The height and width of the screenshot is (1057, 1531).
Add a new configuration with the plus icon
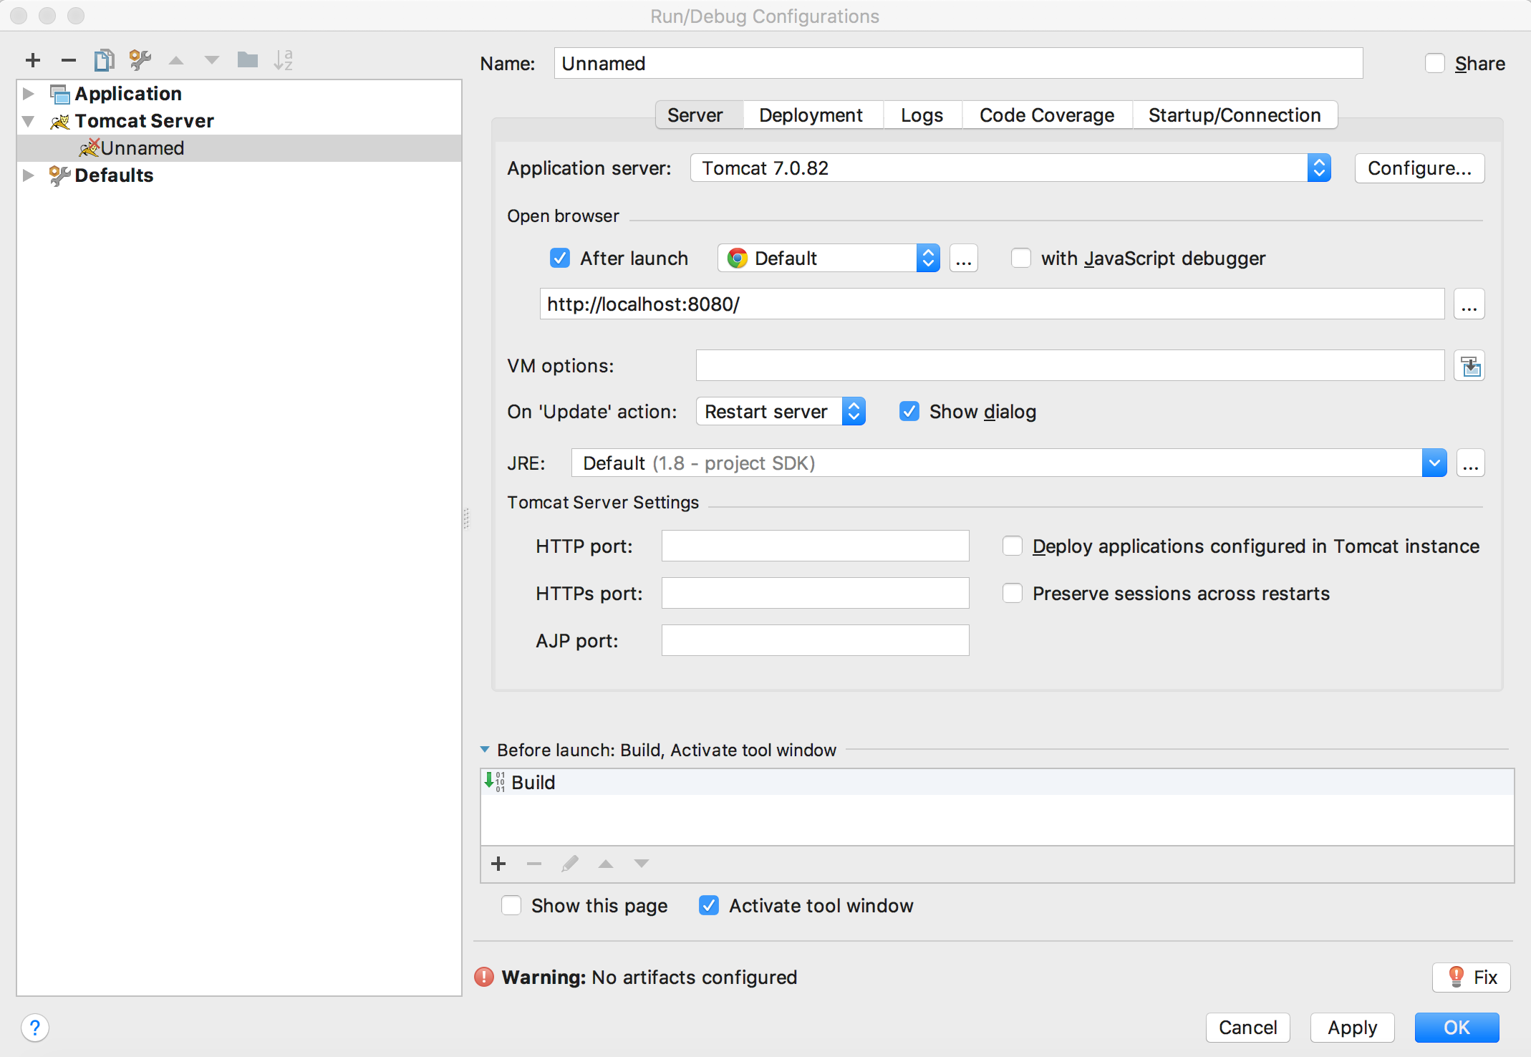(33, 60)
